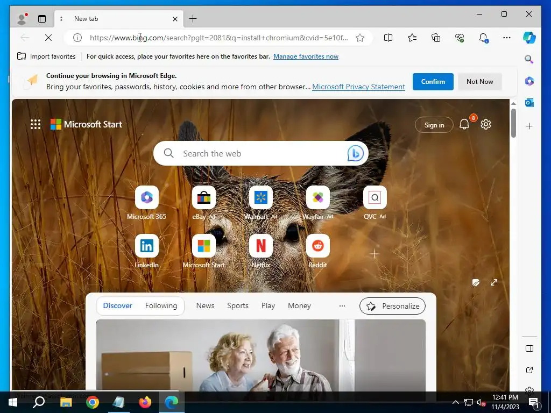Open a new tab with plus button
The image size is (551, 413).
pyautogui.click(x=193, y=19)
